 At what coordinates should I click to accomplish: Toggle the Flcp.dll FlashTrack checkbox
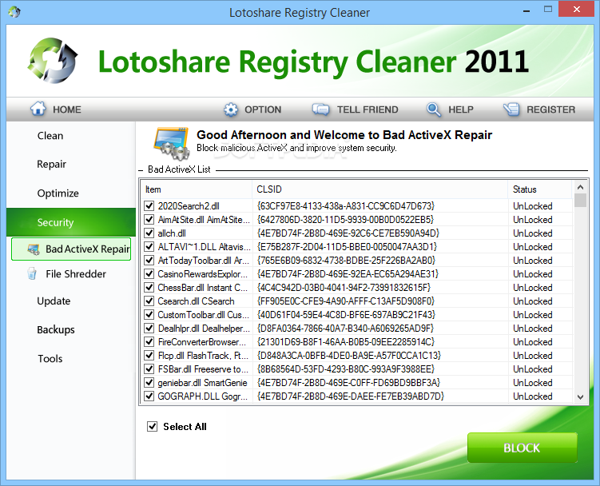pos(149,356)
